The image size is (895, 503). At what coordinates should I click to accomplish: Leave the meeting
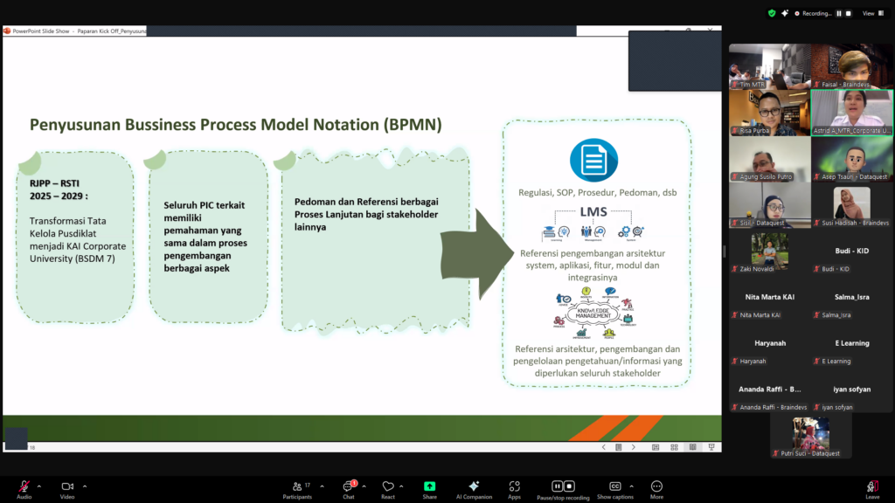tap(871, 487)
